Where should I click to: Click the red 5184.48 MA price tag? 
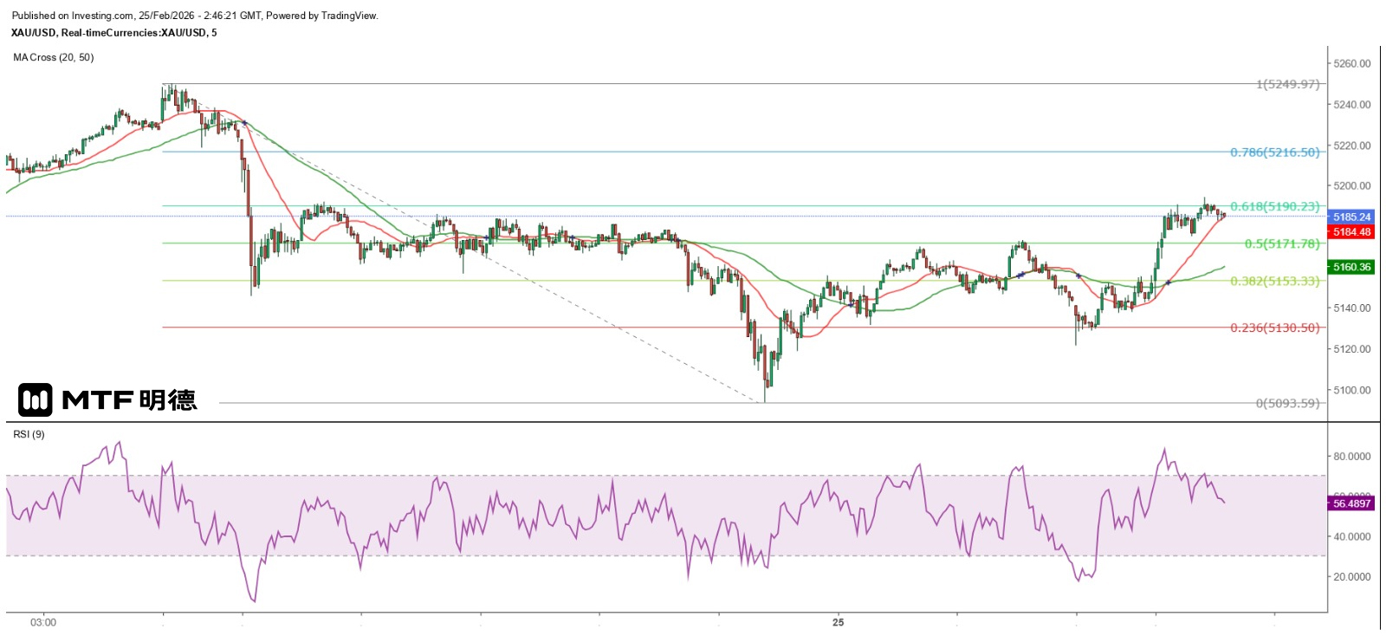[1351, 232]
